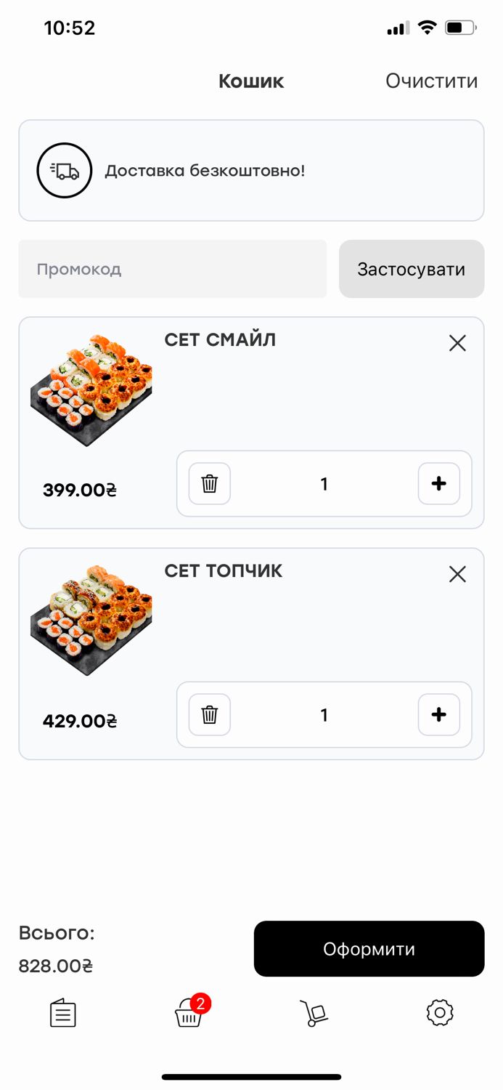Remove СЕТ ТОПЧИК using the trash icon

pos(208,714)
